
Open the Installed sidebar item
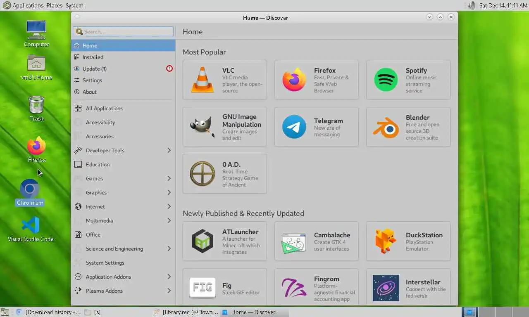[x=123, y=57]
